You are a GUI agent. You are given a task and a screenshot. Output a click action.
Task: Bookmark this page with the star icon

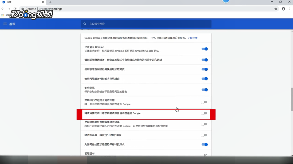[x=276, y=9]
